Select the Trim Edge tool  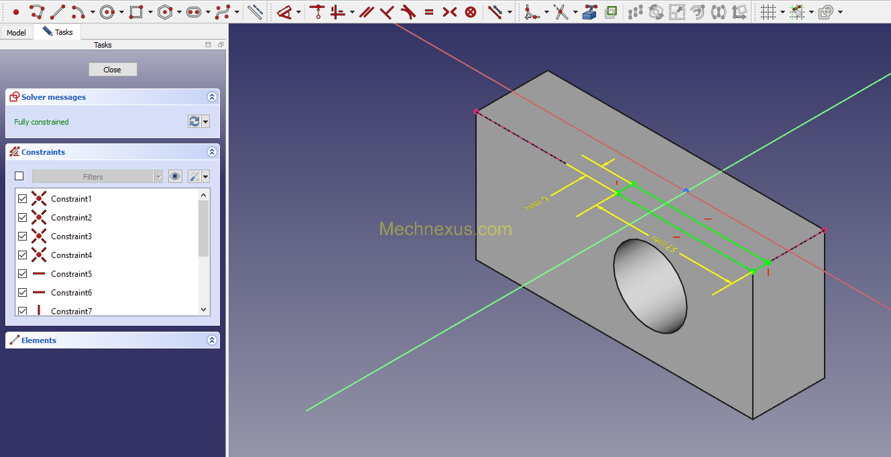(560, 11)
